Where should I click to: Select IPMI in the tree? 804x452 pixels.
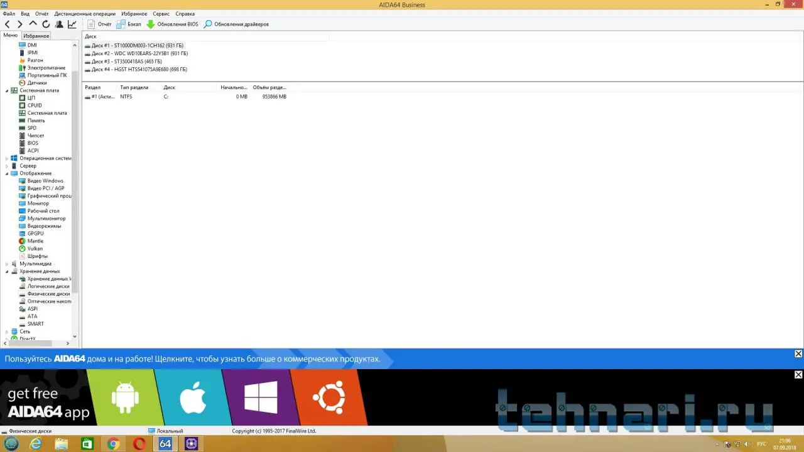[x=33, y=53]
